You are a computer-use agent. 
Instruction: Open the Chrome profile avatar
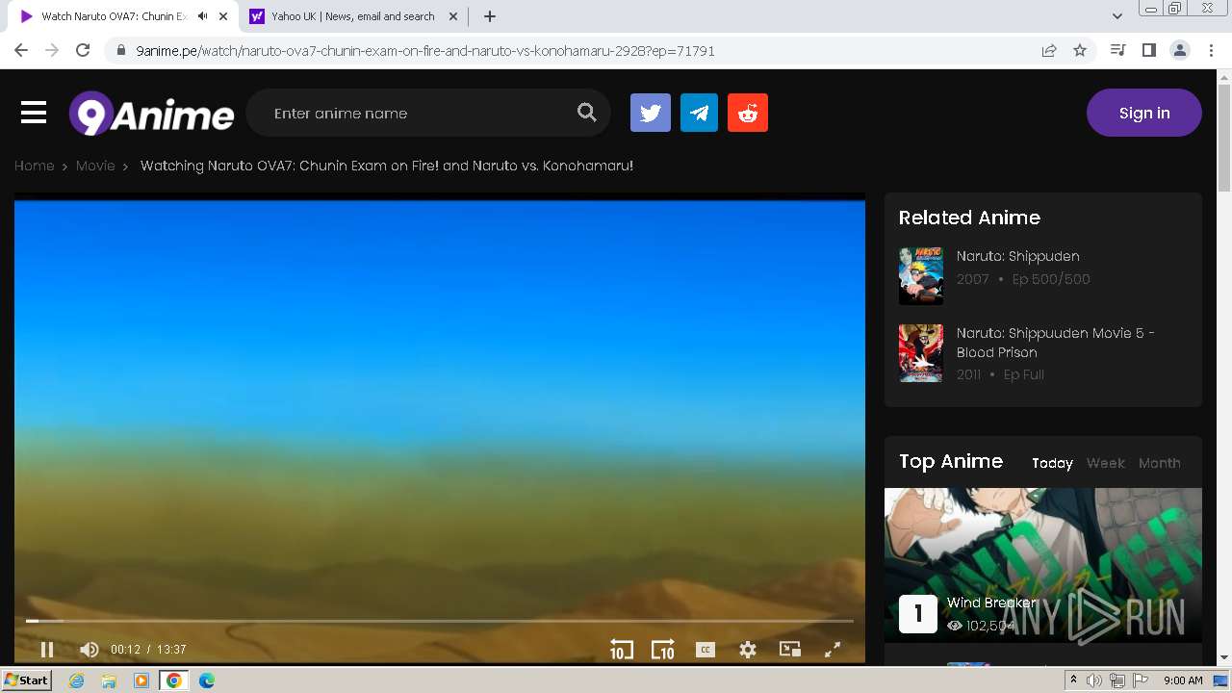pyautogui.click(x=1180, y=50)
